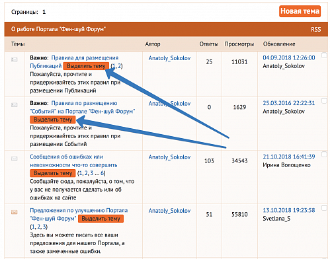Screen dimensions: 330x259
Task: Open page 2 of 'Предложения по улучшению' topic
Action: (39, 227)
